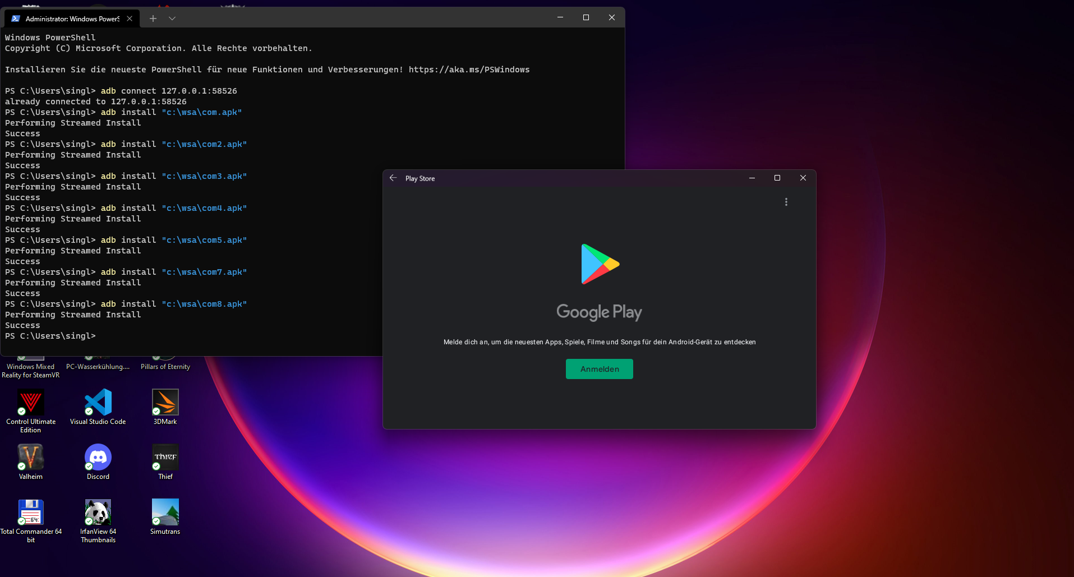Select the Pillars of Eternity label
The width and height of the screenshot is (1074, 577).
click(165, 367)
